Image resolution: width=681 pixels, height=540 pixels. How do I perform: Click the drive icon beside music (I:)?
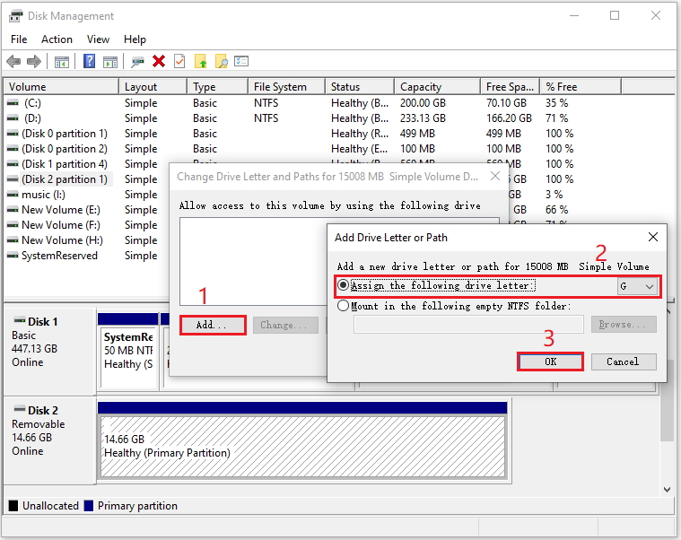(x=13, y=195)
